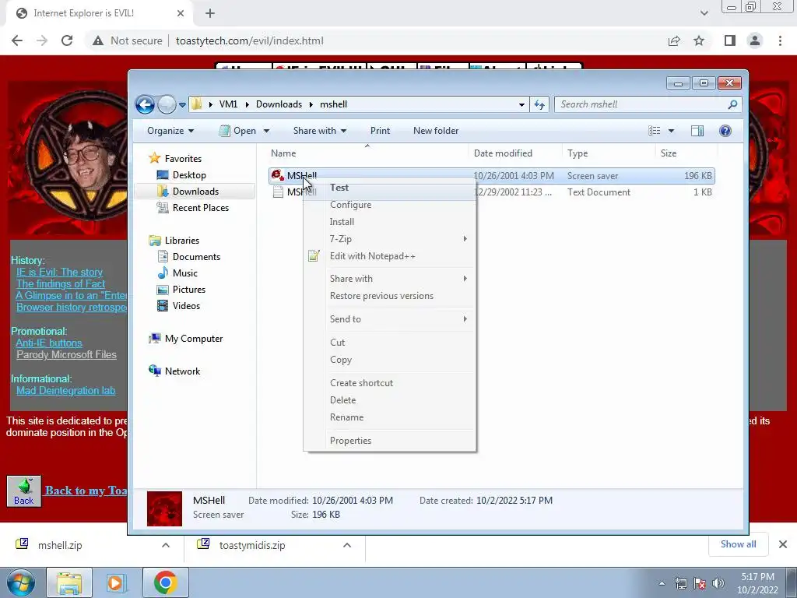This screenshot has width=797, height=598.
Task: Click Explorer's Forward navigation arrow
Action: (167, 105)
